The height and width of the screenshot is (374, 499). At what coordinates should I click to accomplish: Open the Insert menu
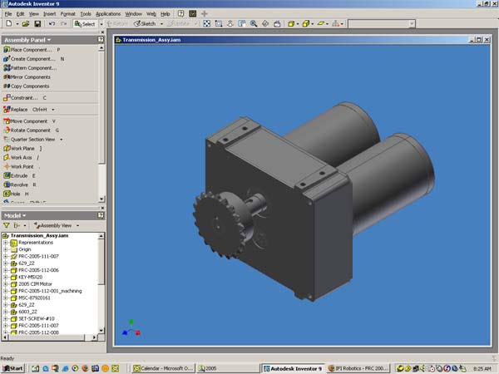tap(49, 13)
